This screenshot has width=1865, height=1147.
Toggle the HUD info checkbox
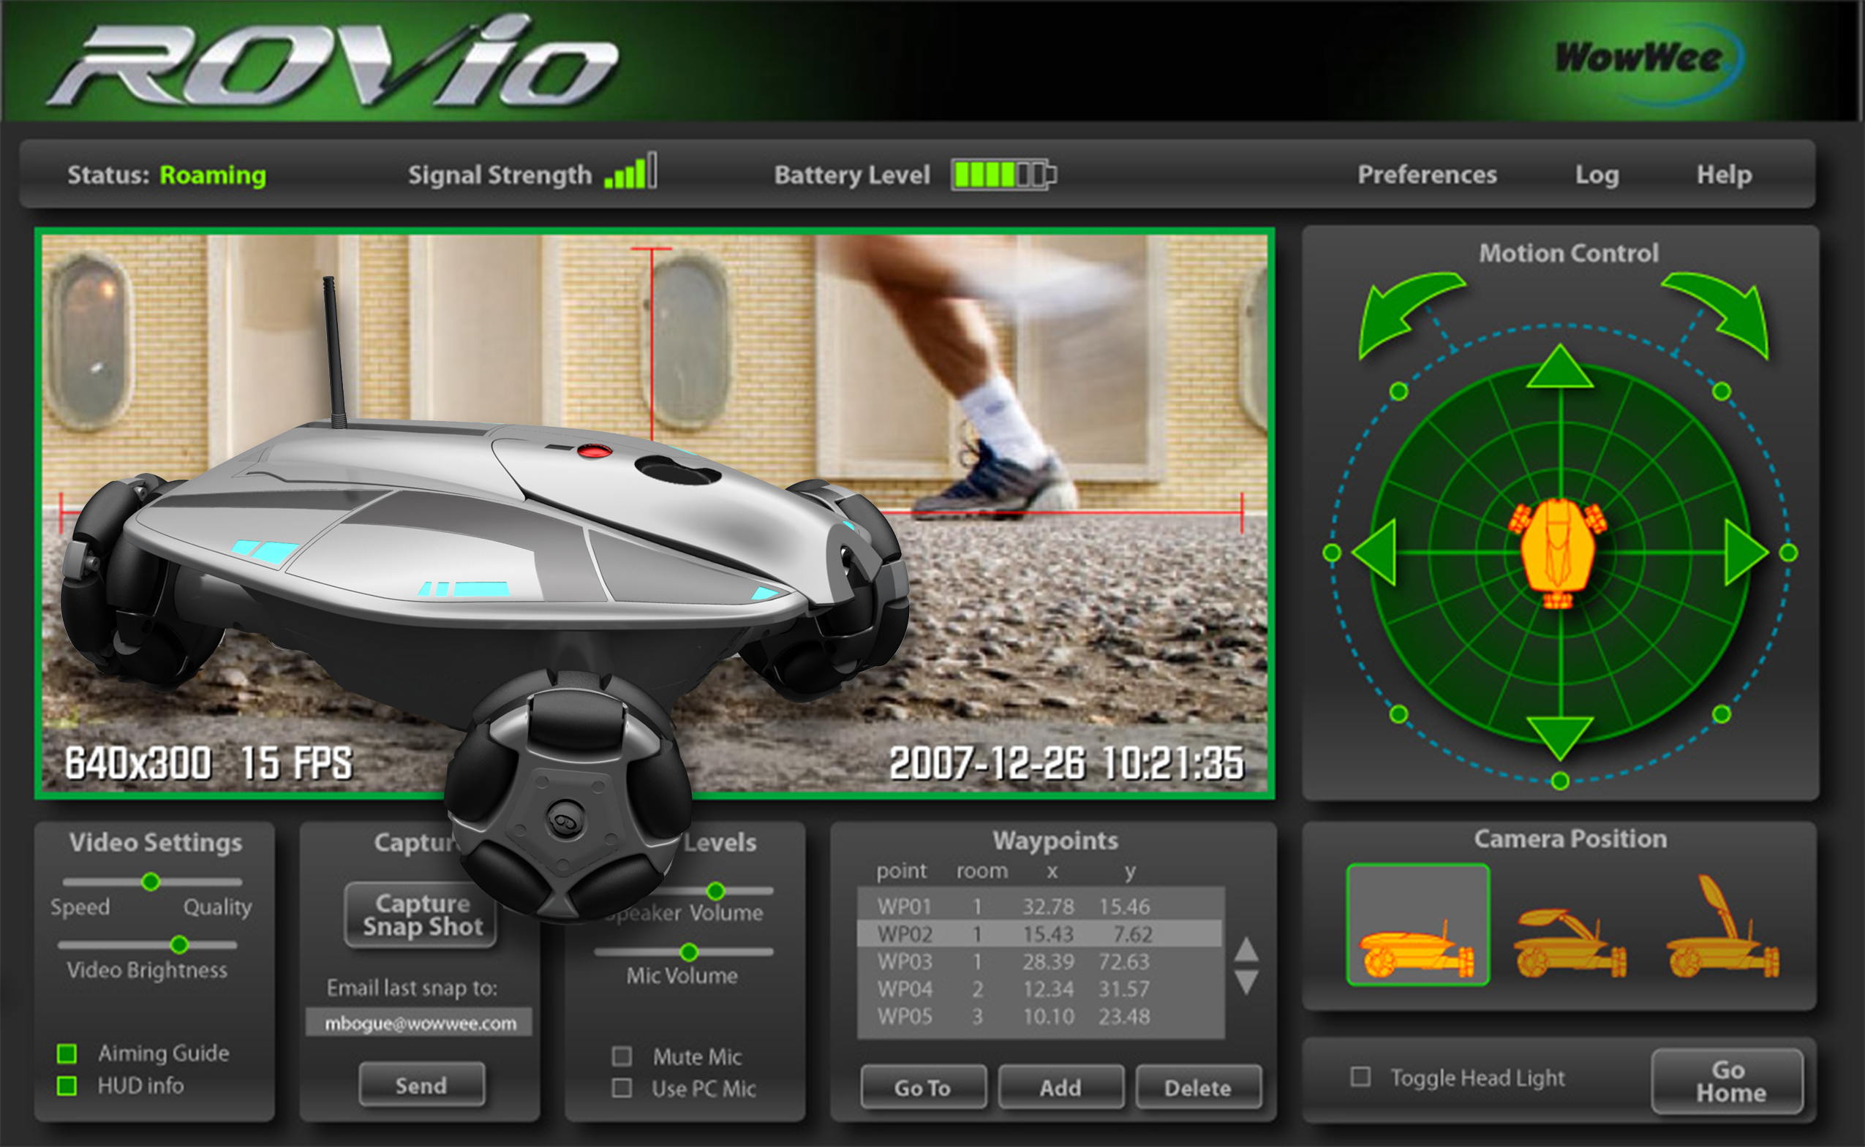coord(67,1086)
